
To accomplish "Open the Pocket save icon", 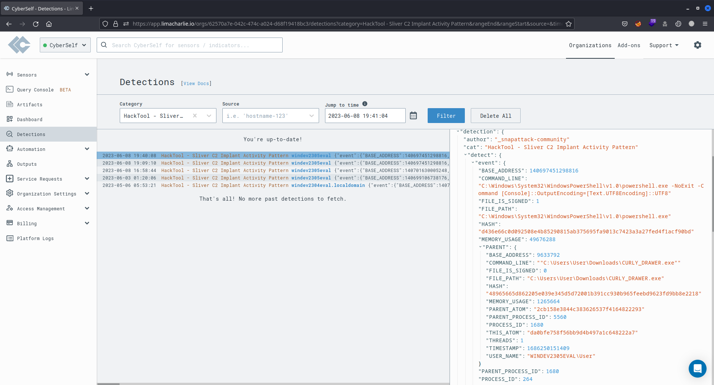I will 625,24.
